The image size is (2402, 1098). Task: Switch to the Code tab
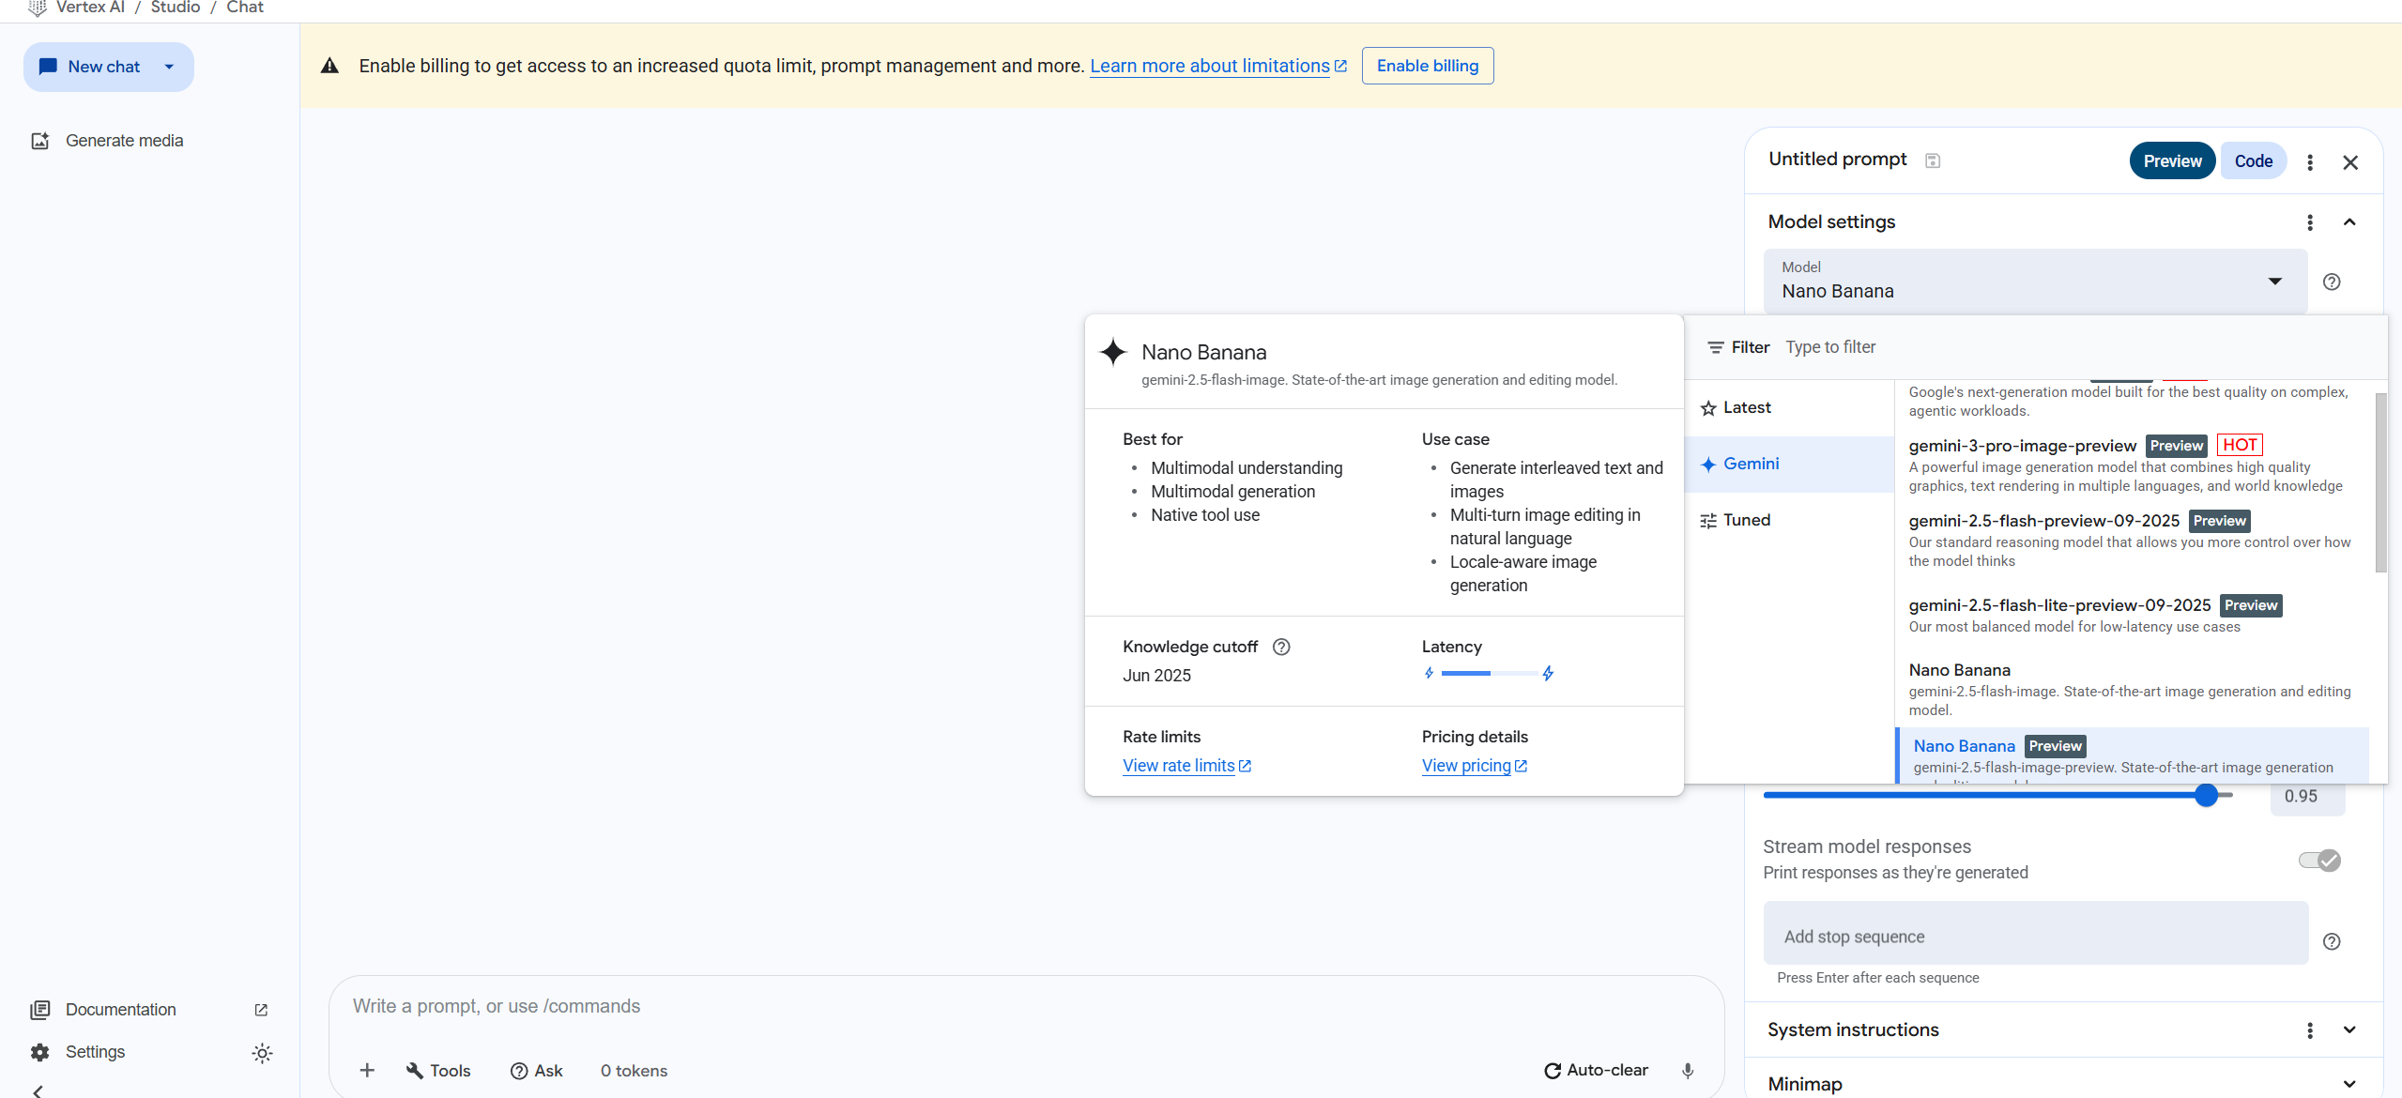[x=2253, y=161]
